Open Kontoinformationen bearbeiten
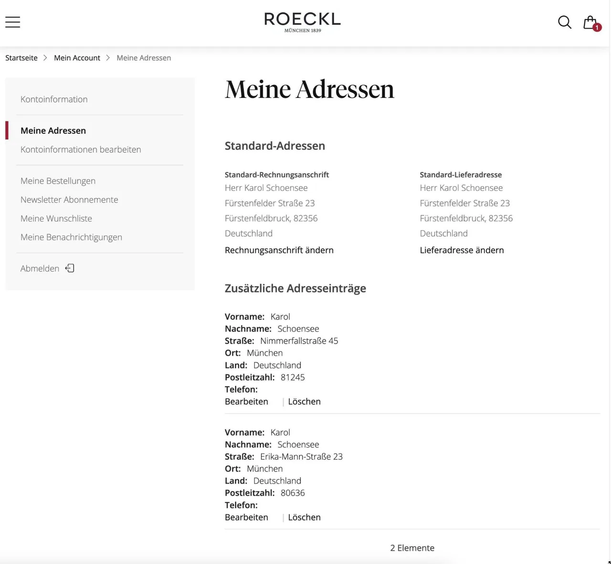This screenshot has width=611, height=564. click(x=81, y=149)
